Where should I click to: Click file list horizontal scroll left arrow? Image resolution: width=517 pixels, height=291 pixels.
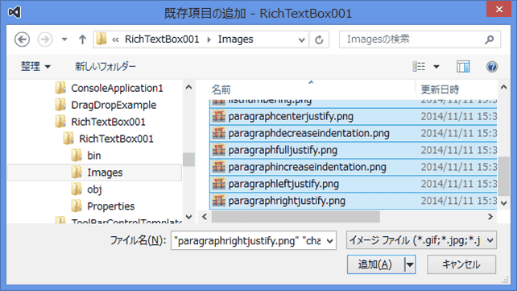(x=205, y=217)
